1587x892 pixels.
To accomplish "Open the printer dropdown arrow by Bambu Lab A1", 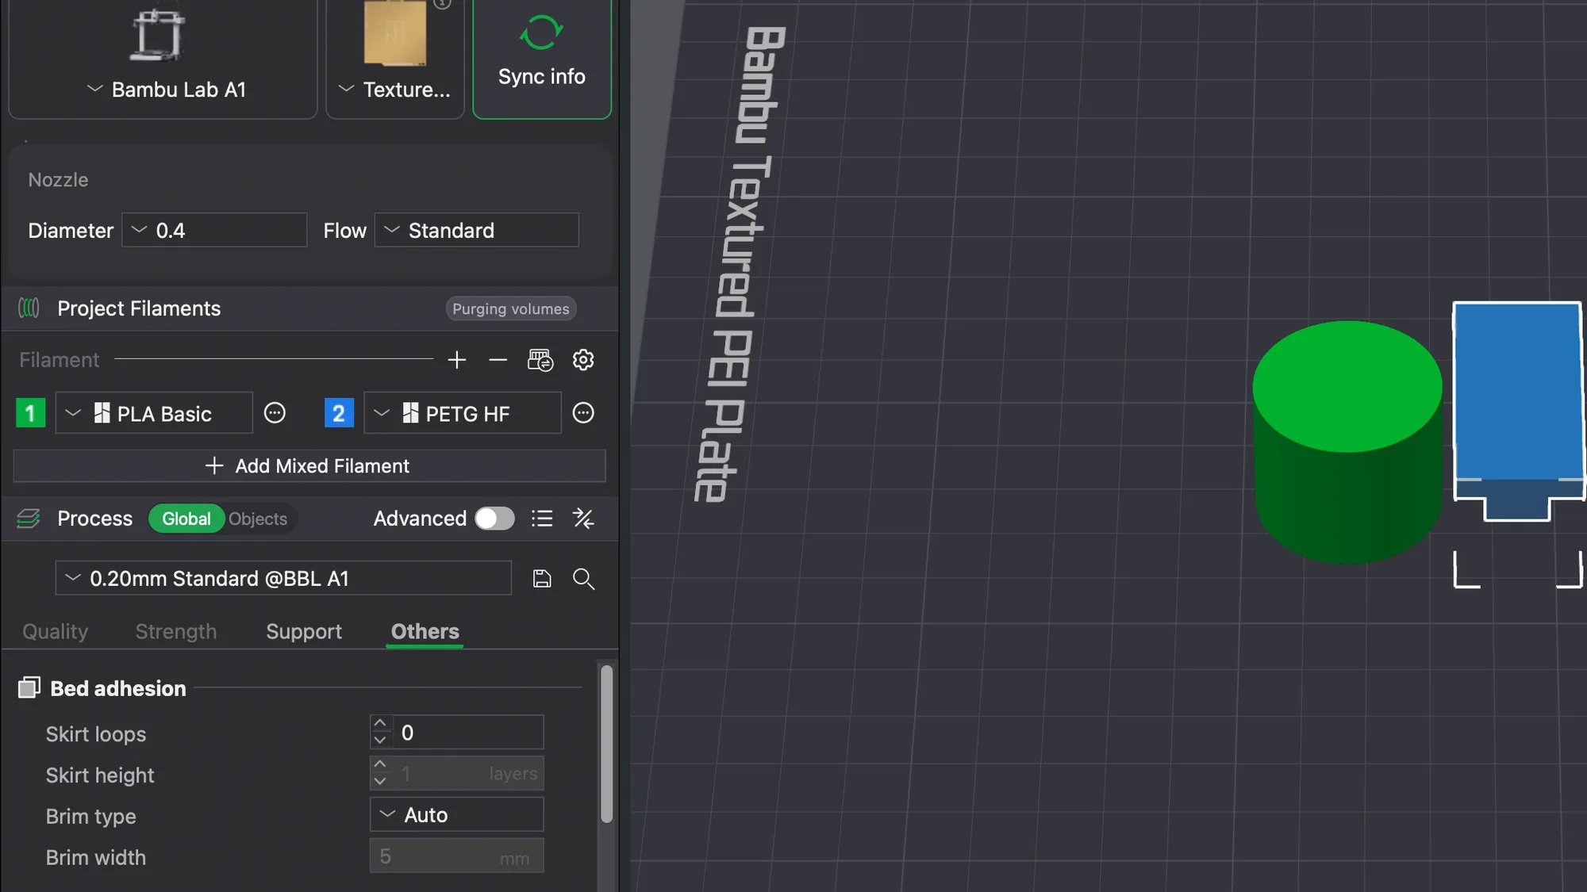I will [x=94, y=89].
